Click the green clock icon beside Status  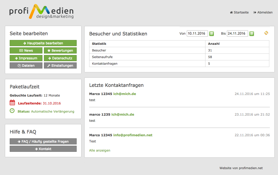[12, 111]
